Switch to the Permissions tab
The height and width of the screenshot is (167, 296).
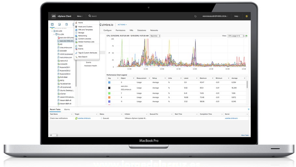coord(120,30)
